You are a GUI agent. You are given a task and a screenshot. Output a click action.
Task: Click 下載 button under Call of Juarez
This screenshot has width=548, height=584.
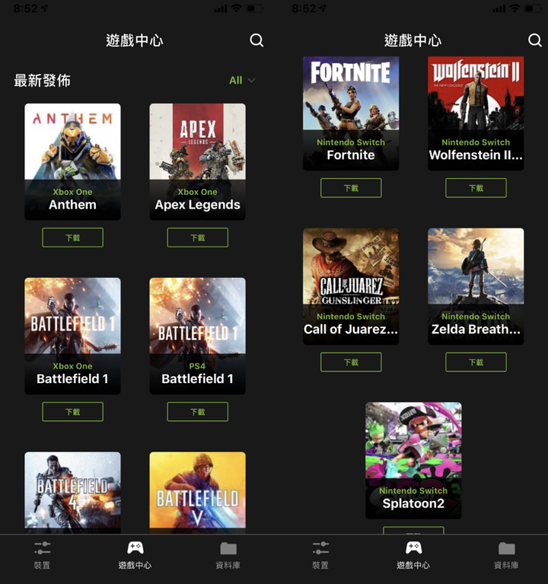click(x=351, y=362)
